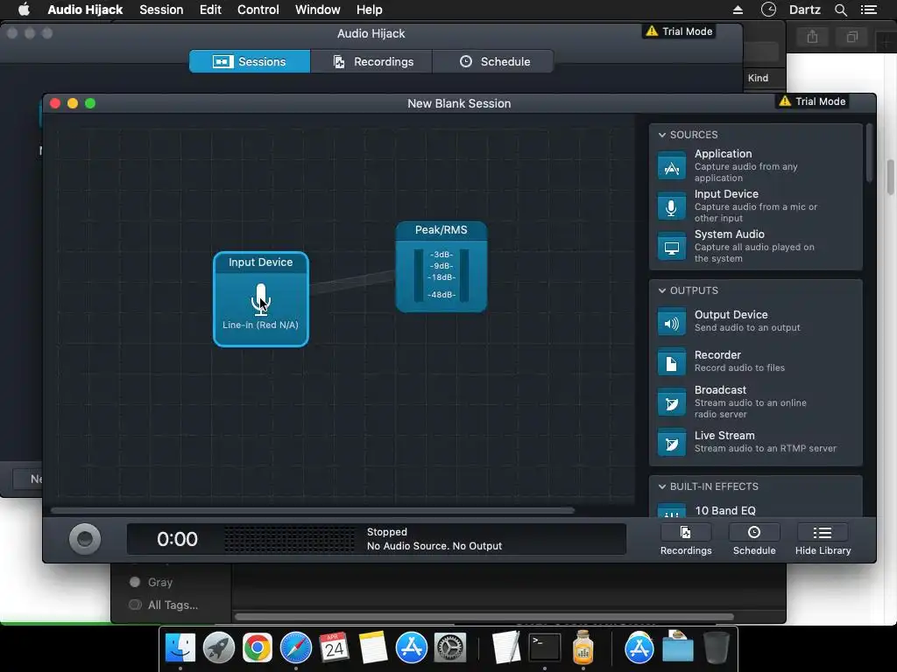Add the Input Device source from library
The width and height of the screenshot is (897, 672).
755,206
